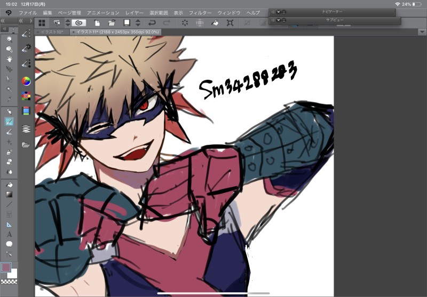The image size is (427, 297).
Task: Select the Auto select magic wand tool
Action: (9, 89)
